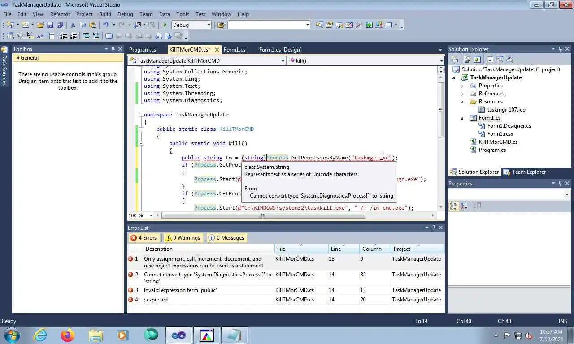Open the Tools menu
Screen dimensions: 574x344
[183, 14]
